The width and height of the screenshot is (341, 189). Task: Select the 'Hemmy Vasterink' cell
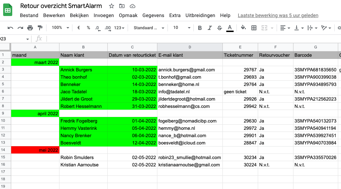83,128
